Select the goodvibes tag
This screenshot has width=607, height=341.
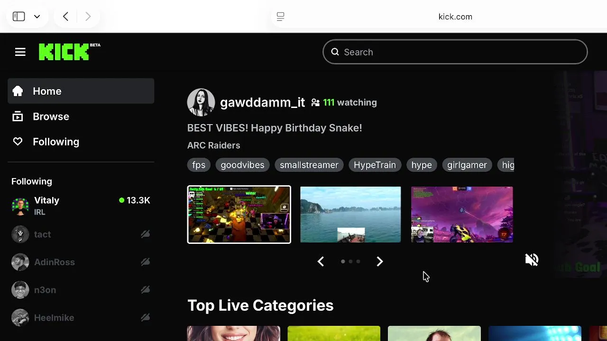coord(242,165)
